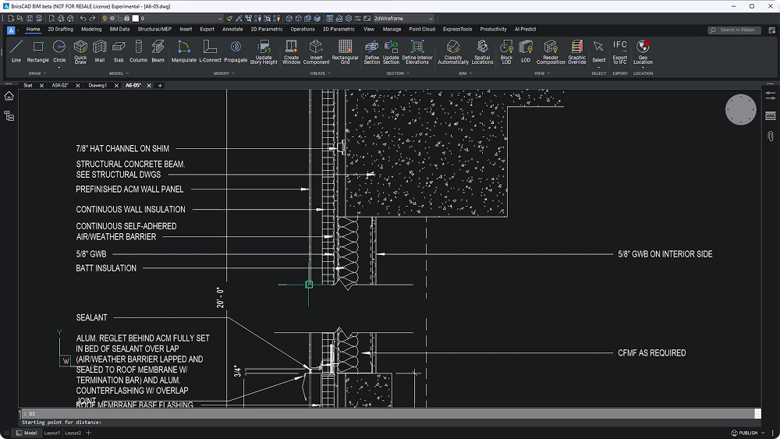Expand the VIEW panel group
Screen dimensions: 780x439
pyautogui.click(x=542, y=73)
